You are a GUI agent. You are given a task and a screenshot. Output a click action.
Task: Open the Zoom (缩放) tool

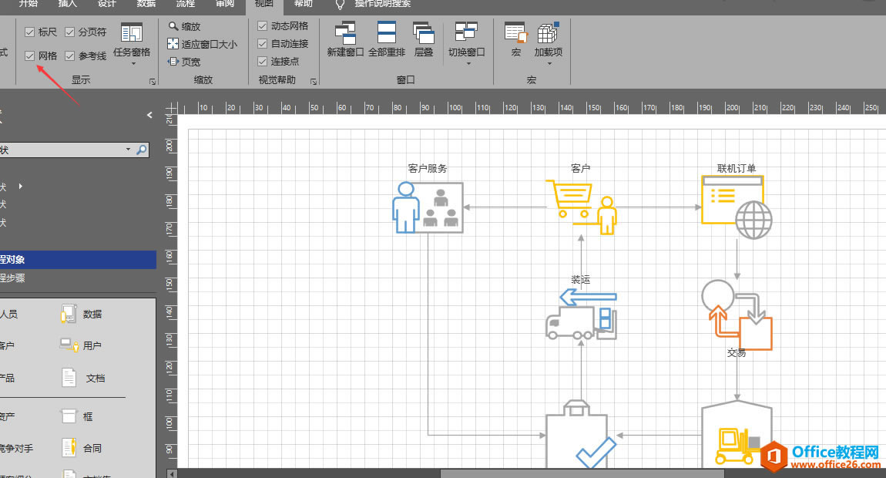[186, 25]
